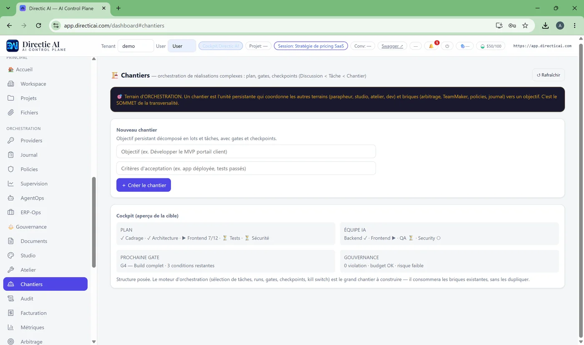The height and width of the screenshot is (345, 584).
Task: Open the browser downloads icon
Action: coord(545,25)
